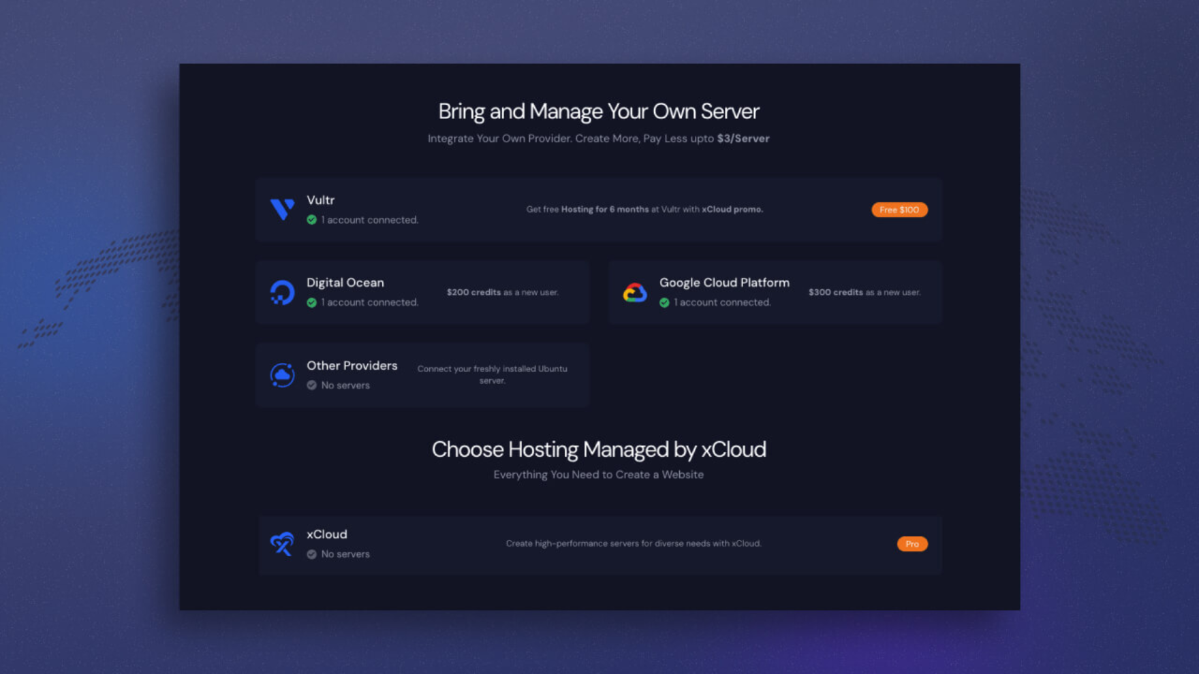1199x674 pixels.
Task: Click Google Cloud's "1 account connected." text
Action: pos(723,302)
